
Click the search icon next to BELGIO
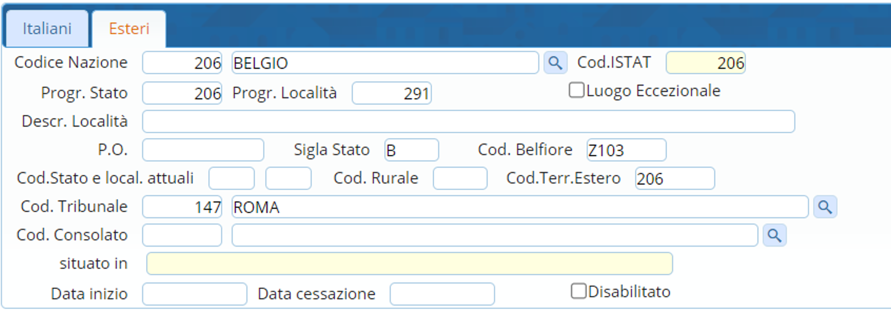555,63
